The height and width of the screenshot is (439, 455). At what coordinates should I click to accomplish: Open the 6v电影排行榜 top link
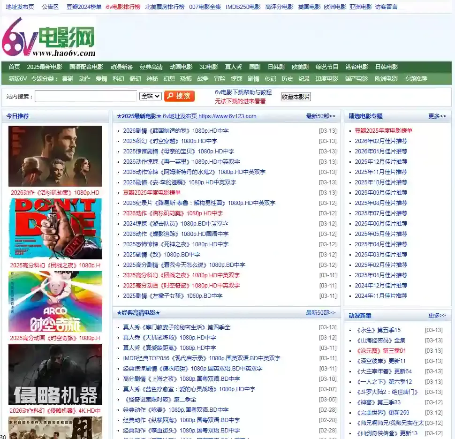click(123, 7)
